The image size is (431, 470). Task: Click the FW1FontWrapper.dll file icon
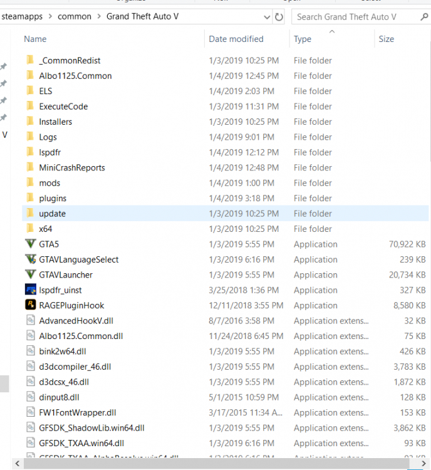[x=31, y=412]
